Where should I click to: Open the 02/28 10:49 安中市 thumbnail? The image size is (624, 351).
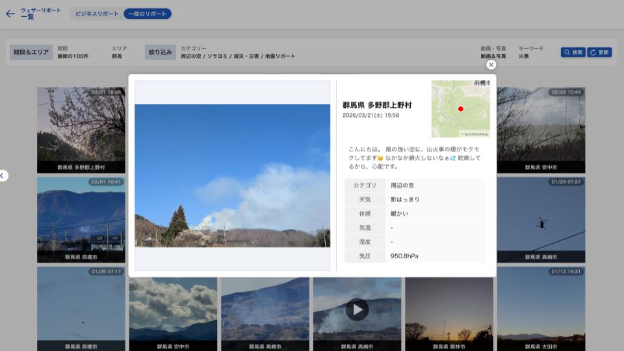[x=541, y=129]
